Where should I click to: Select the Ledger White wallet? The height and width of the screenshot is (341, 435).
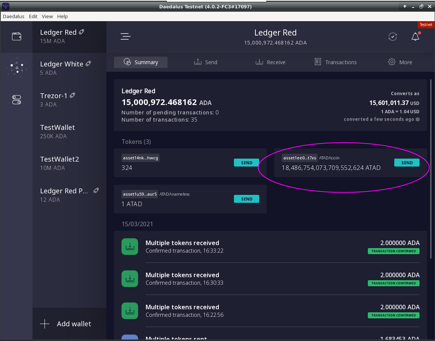[x=69, y=68]
